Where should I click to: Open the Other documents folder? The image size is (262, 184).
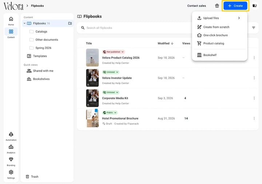(47, 40)
